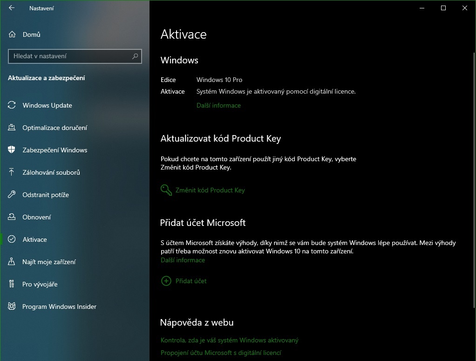
Task: Focus the Hledat v nastavení search box
Action: [70, 56]
